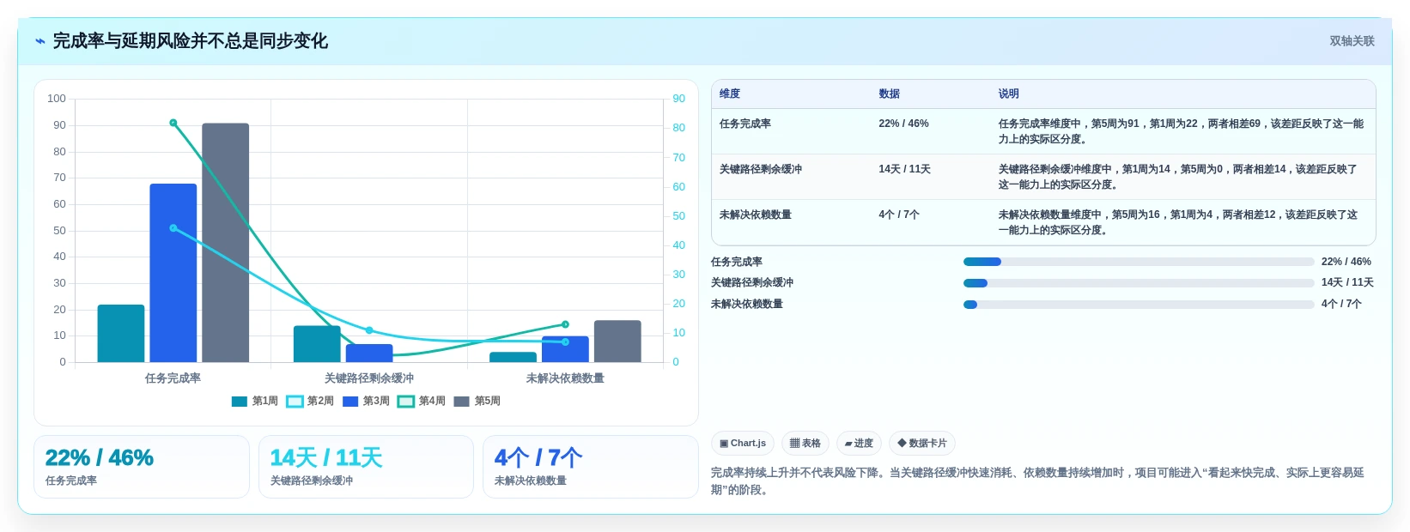Image resolution: width=1410 pixels, height=532 pixels.
Task: Click the teal 第1周 bar in 关键路径剩余缓冲
Action: 317,344
